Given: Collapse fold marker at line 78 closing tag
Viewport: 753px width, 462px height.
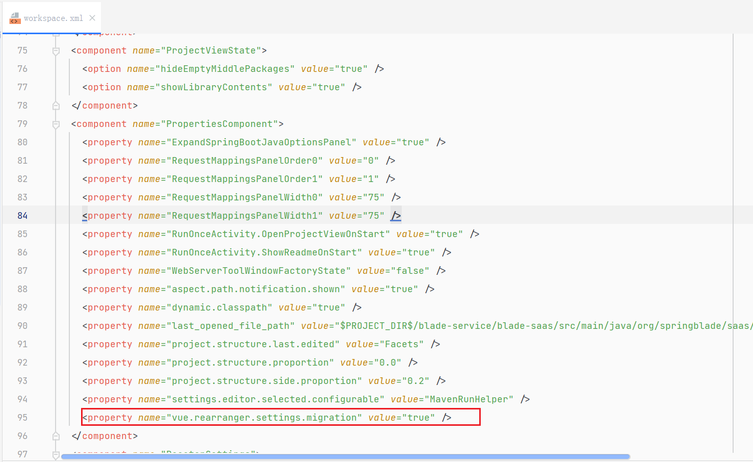Looking at the screenshot, I should [56, 106].
